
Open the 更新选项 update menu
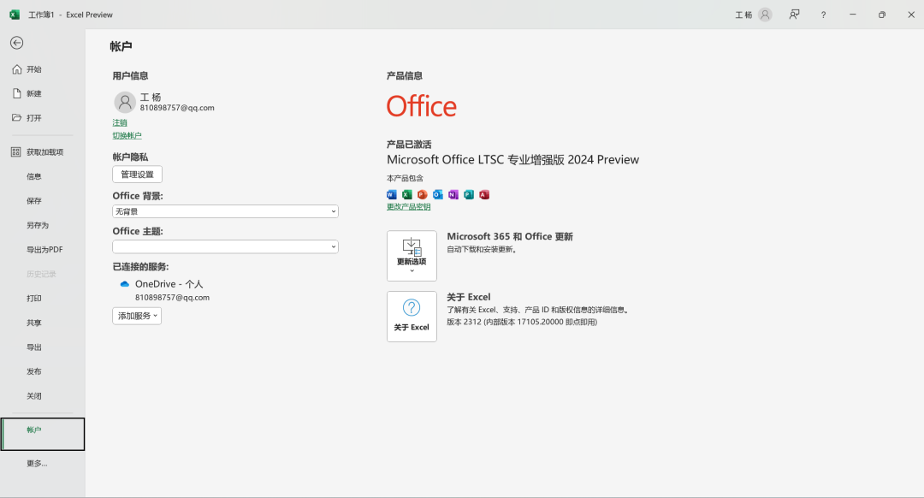point(412,256)
